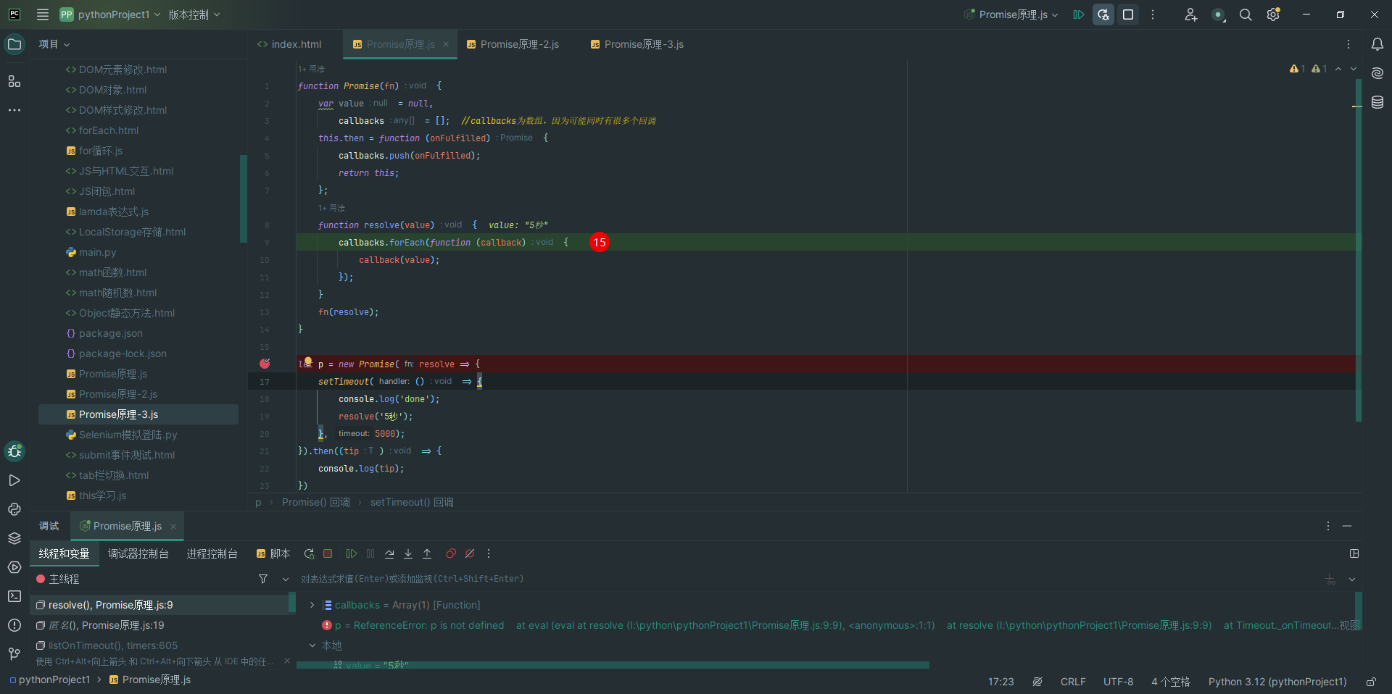Resume the program from the top toolbar
The height and width of the screenshot is (694, 1392).
coord(1079,14)
